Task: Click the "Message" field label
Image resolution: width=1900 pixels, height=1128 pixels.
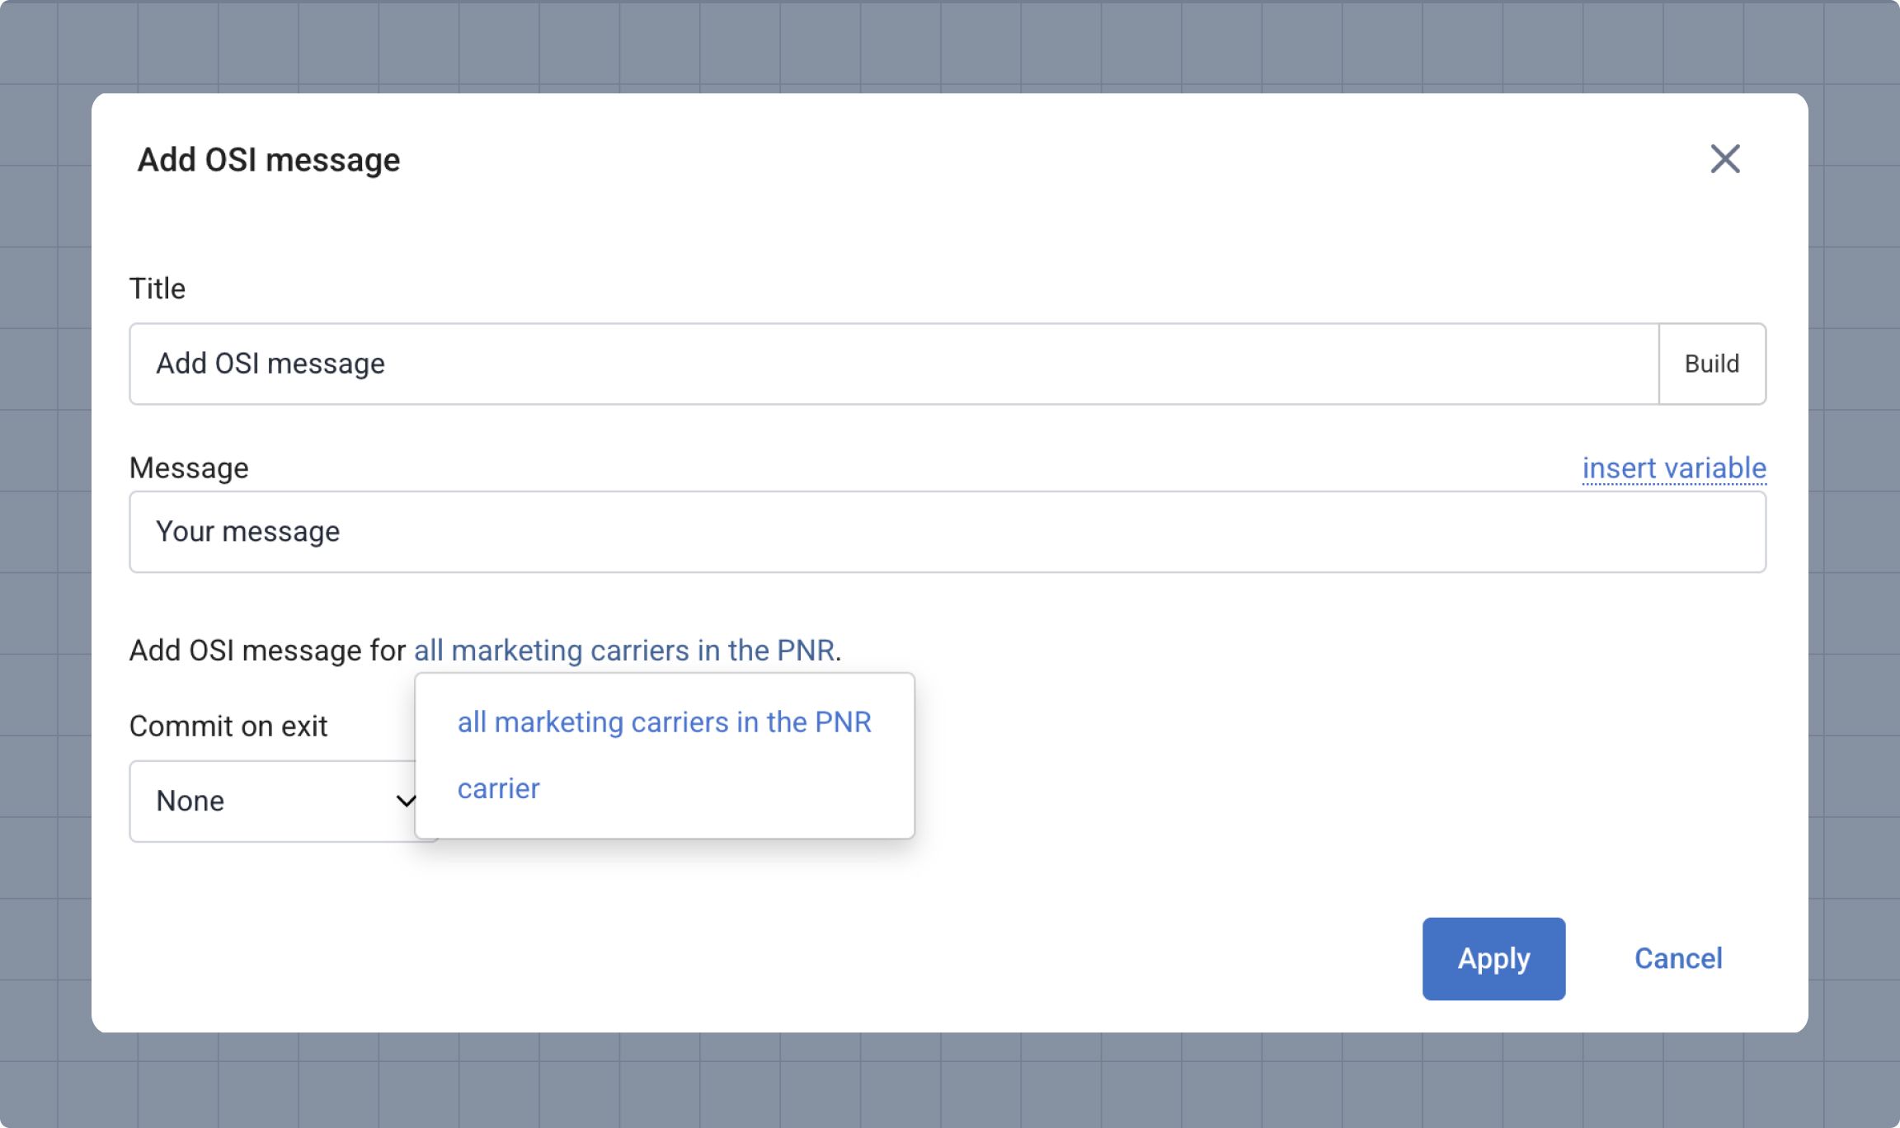Action: pyautogui.click(x=189, y=468)
